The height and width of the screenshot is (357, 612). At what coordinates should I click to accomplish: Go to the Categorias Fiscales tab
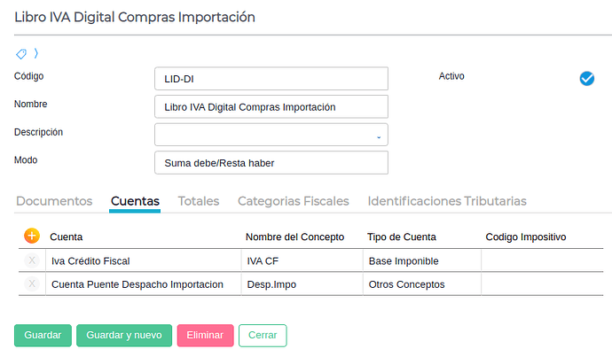[293, 201]
